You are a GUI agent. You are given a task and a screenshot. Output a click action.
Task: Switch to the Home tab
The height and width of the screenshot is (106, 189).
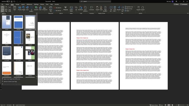[7, 4]
